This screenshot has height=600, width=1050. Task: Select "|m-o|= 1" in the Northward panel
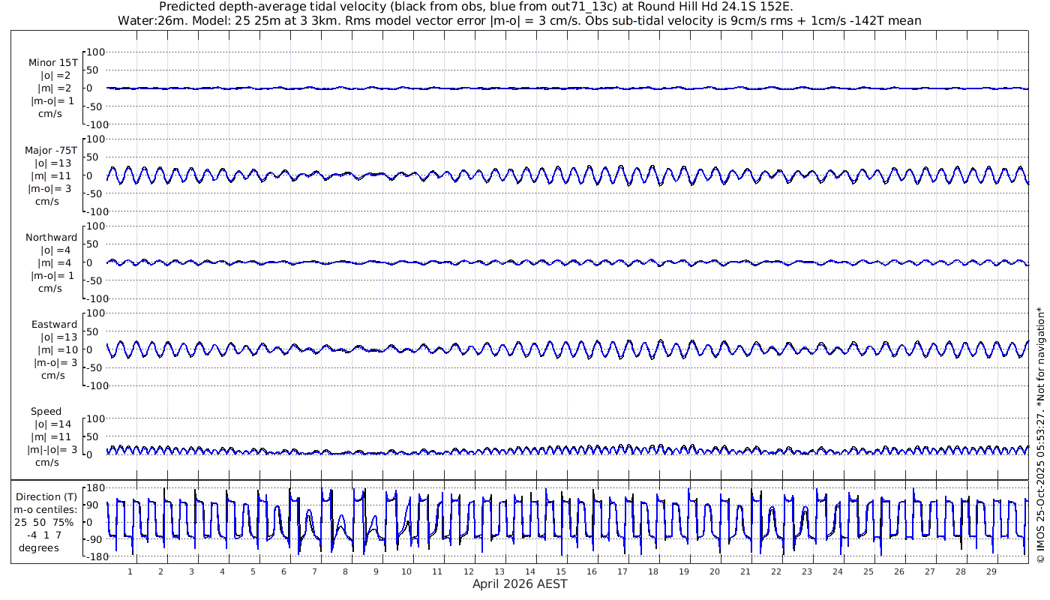pos(52,275)
